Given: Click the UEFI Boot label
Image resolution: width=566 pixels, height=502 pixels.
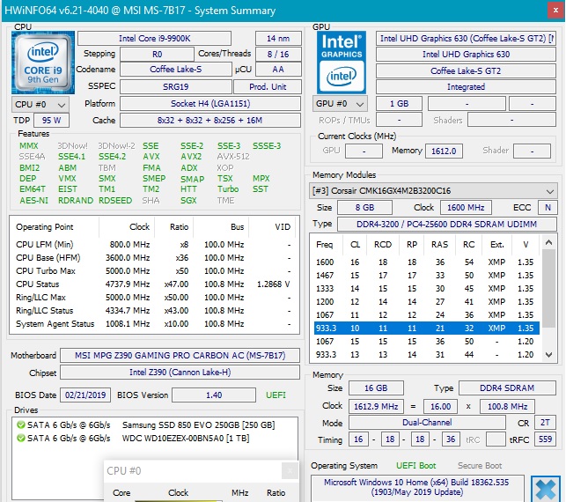Looking at the screenshot, I should tap(415, 466).
